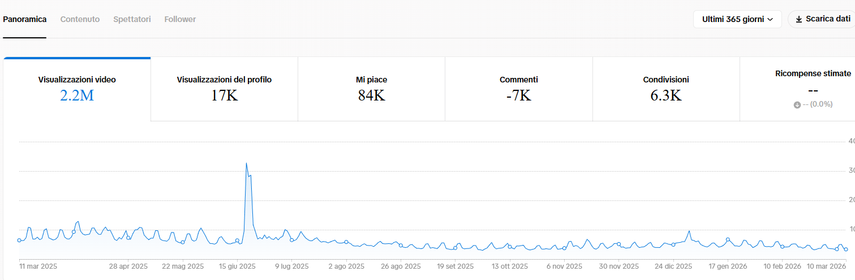855x280 pixels.
Task: Open the Panoramica tab
Action: click(x=24, y=19)
